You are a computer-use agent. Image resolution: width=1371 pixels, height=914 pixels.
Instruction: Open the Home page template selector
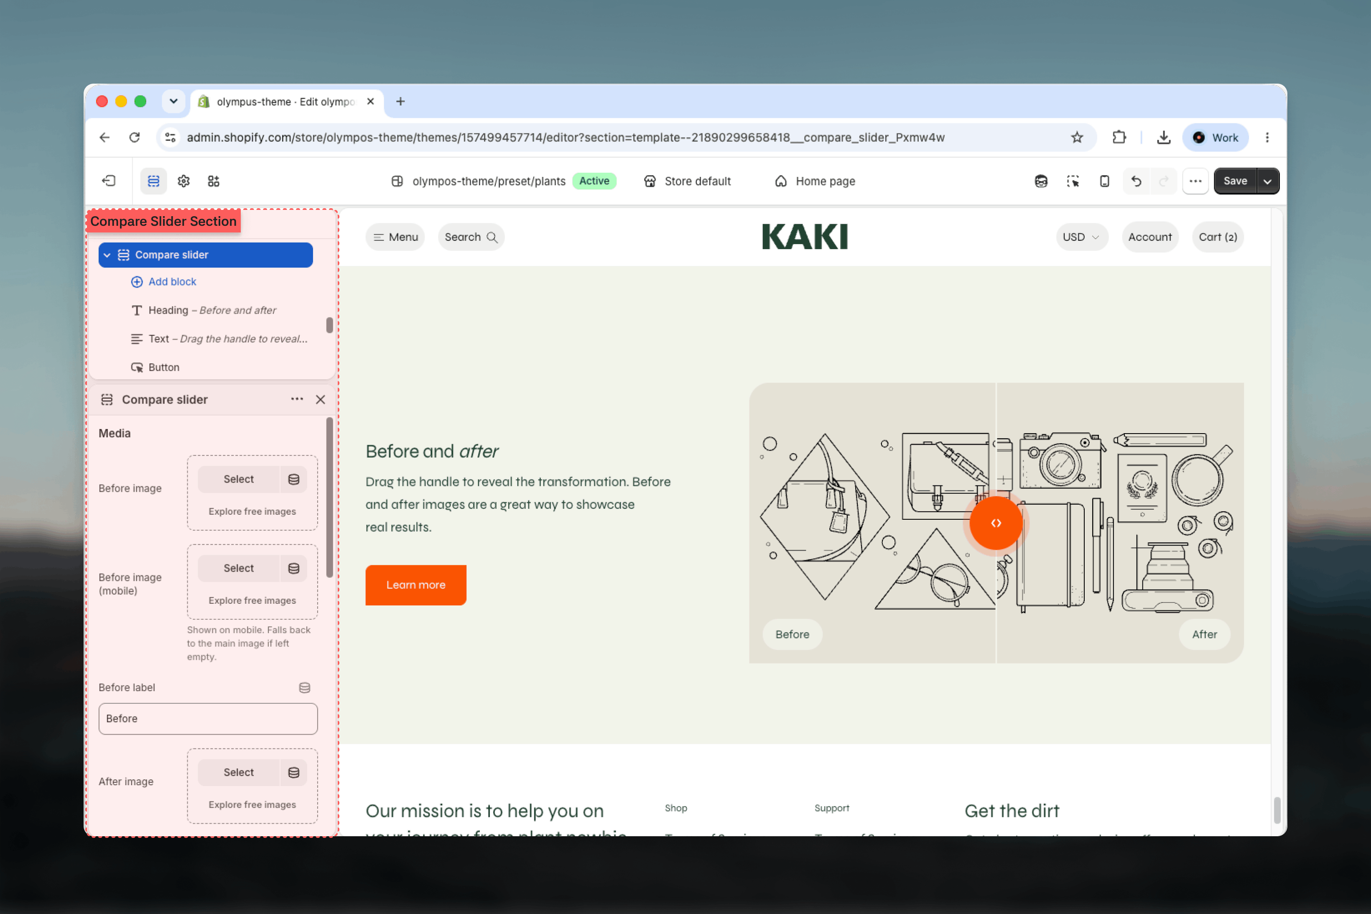(x=815, y=181)
